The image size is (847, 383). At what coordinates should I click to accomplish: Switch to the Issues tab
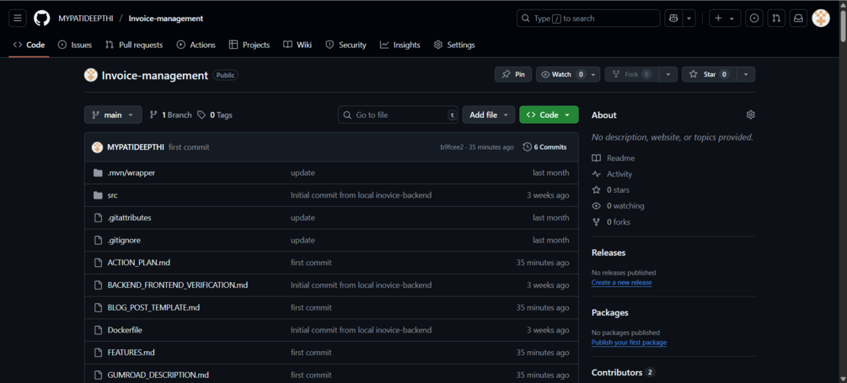click(x=74, y=45)
